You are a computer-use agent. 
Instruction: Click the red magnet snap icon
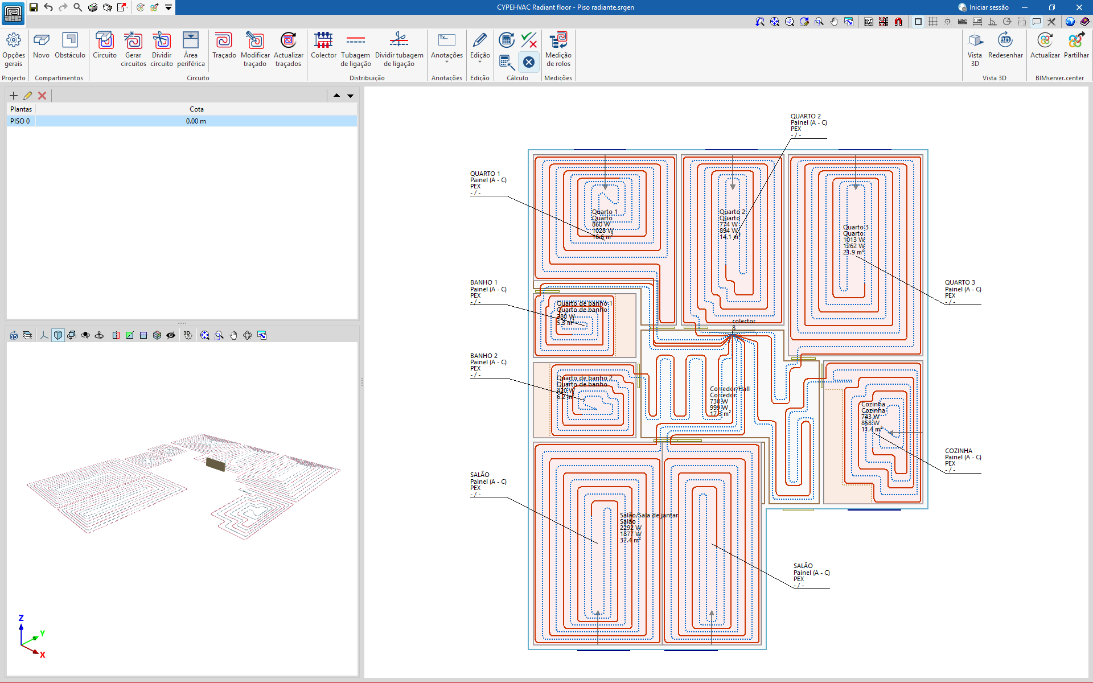[x=898, y=22]
